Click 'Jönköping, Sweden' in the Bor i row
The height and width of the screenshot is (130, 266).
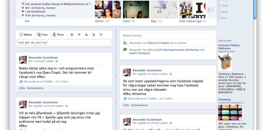[44, 8]
